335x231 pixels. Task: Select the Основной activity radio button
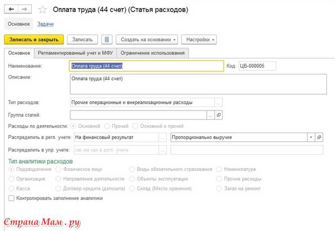click(x=73, y=126)
